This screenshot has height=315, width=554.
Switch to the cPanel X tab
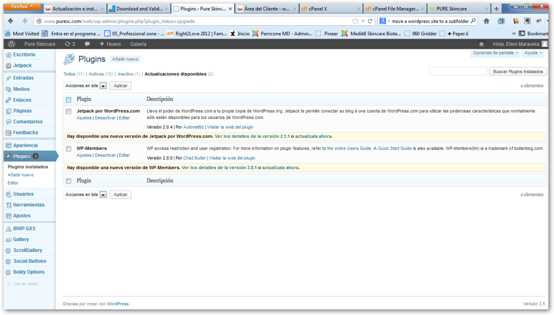(x=331, y=9)
